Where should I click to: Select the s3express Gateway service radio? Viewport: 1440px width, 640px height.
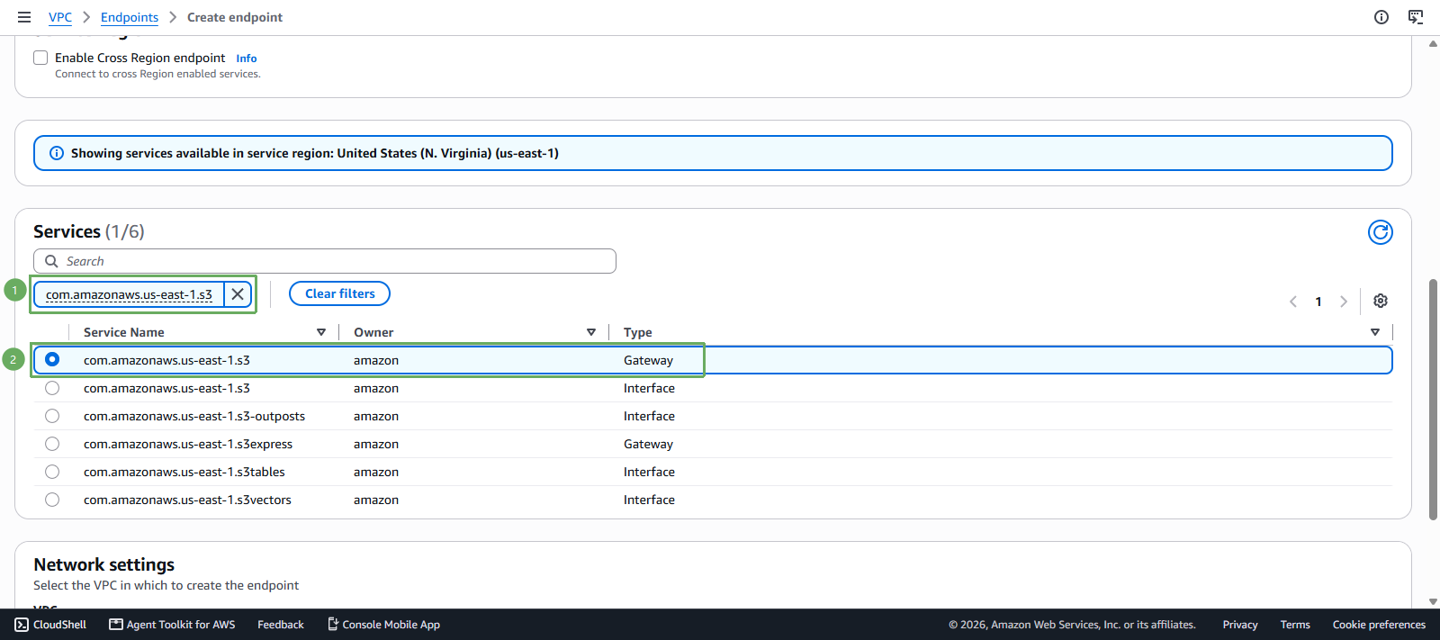(52, 444)
